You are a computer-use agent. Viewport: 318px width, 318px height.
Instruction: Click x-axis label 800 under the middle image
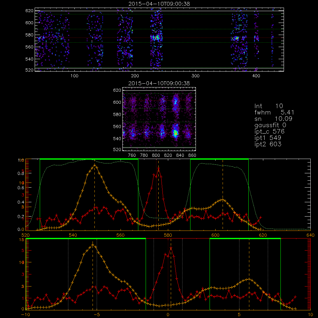pos(156,156)
